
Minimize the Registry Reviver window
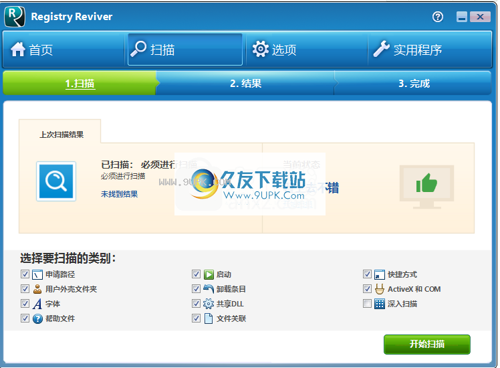461,17
